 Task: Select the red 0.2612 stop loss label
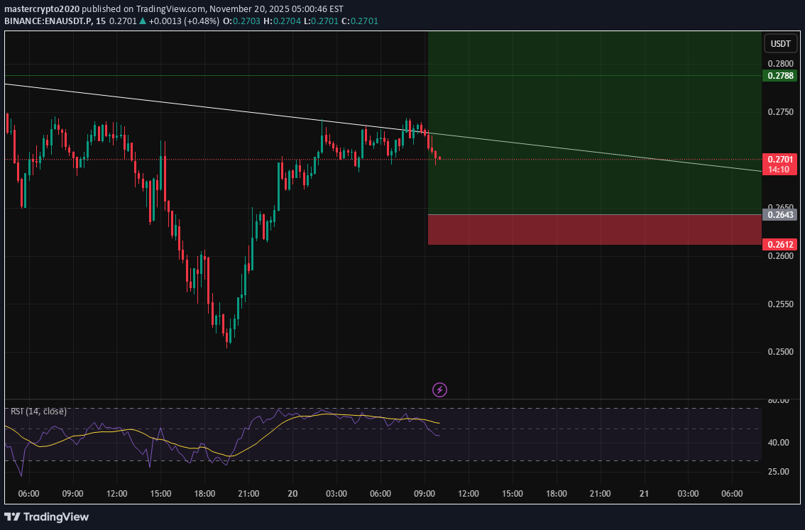click(x=780, y=245)
